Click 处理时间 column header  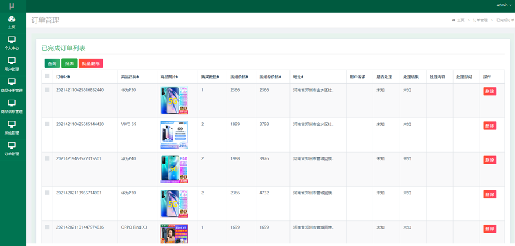[x=464, y=77]
